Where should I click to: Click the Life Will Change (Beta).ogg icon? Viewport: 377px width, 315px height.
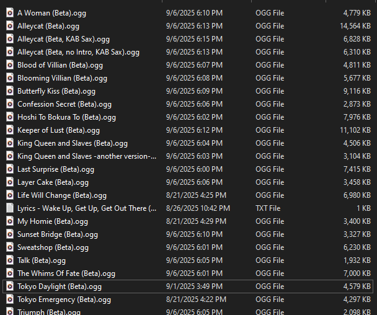pyautogui.click(x=10, y=195)
